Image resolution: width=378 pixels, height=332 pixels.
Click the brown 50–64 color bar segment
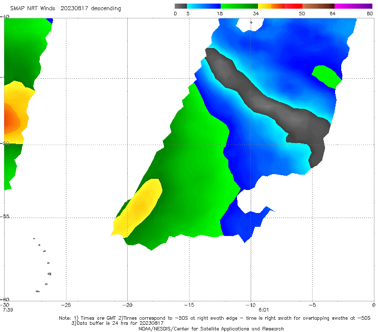[318, 6]
